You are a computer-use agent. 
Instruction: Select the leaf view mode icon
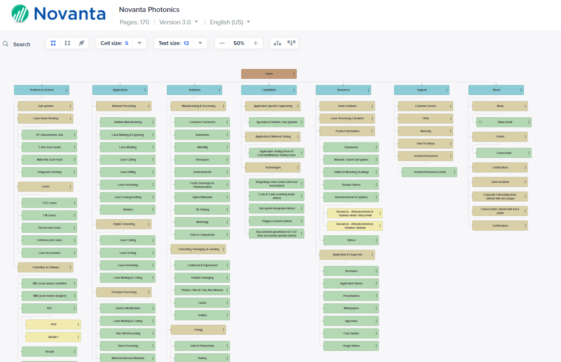[81, 43]
